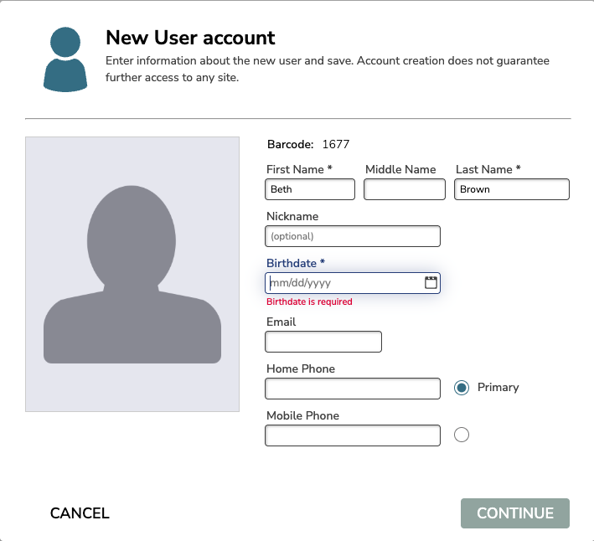Focus the Mobile Phone input field

[x=353, y=435]
